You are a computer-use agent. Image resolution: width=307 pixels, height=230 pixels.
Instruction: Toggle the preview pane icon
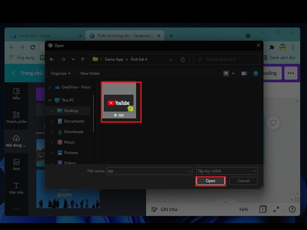244,73
